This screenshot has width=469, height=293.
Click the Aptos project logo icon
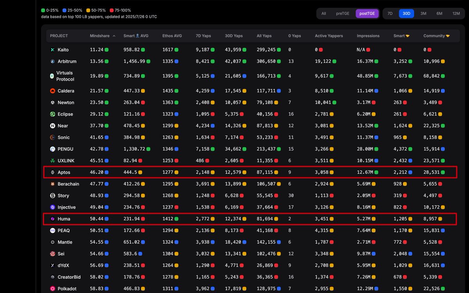(52, 172)
